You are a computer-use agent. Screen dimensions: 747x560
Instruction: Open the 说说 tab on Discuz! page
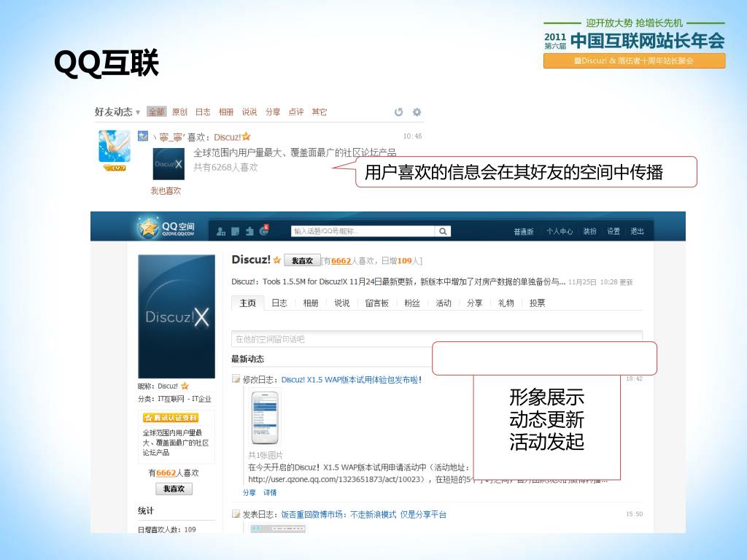point(342,303)
